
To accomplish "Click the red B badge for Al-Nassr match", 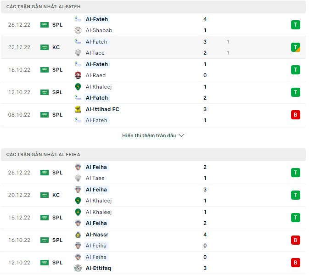I will click(295, 240).
